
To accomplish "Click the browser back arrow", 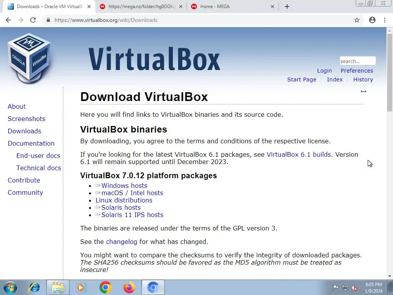I will 8,20.
